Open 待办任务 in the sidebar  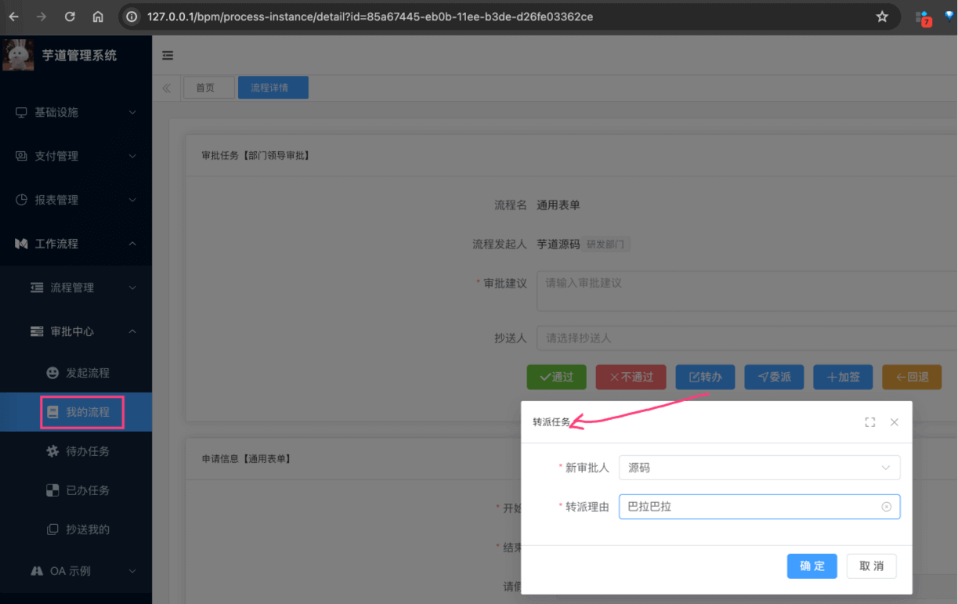[87, 451]
